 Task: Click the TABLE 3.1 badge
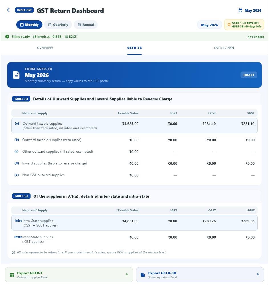pyautogui.click(x=21, y=99)
